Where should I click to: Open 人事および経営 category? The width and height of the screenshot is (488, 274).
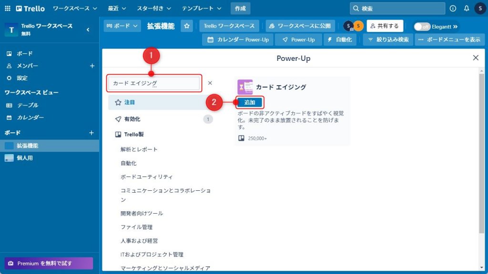coord(139,241)
